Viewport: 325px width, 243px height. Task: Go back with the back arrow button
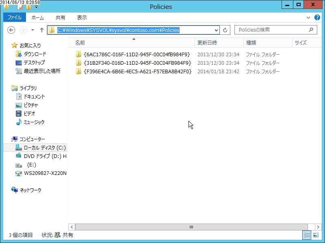pyautogui.click(x=11, y=30)
